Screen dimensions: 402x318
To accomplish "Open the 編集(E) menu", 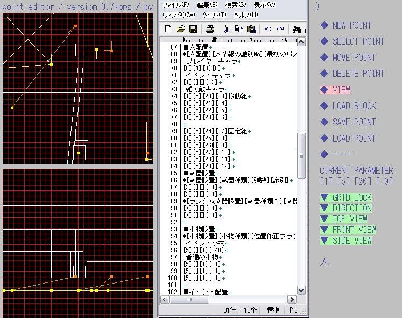I will (208, 5).
